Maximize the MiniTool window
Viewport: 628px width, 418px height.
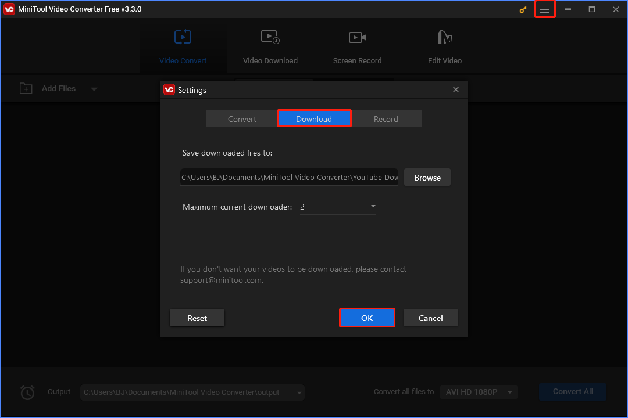[591, 9]
